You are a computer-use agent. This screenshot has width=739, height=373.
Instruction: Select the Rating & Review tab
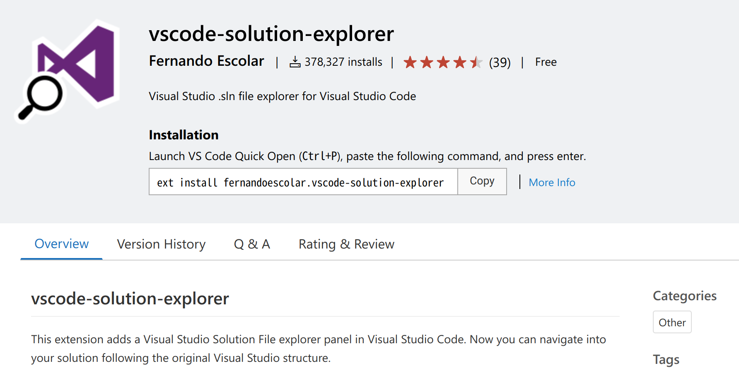coord(346,244)
